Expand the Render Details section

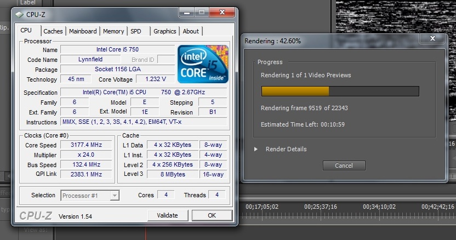[x=255, y=149]
